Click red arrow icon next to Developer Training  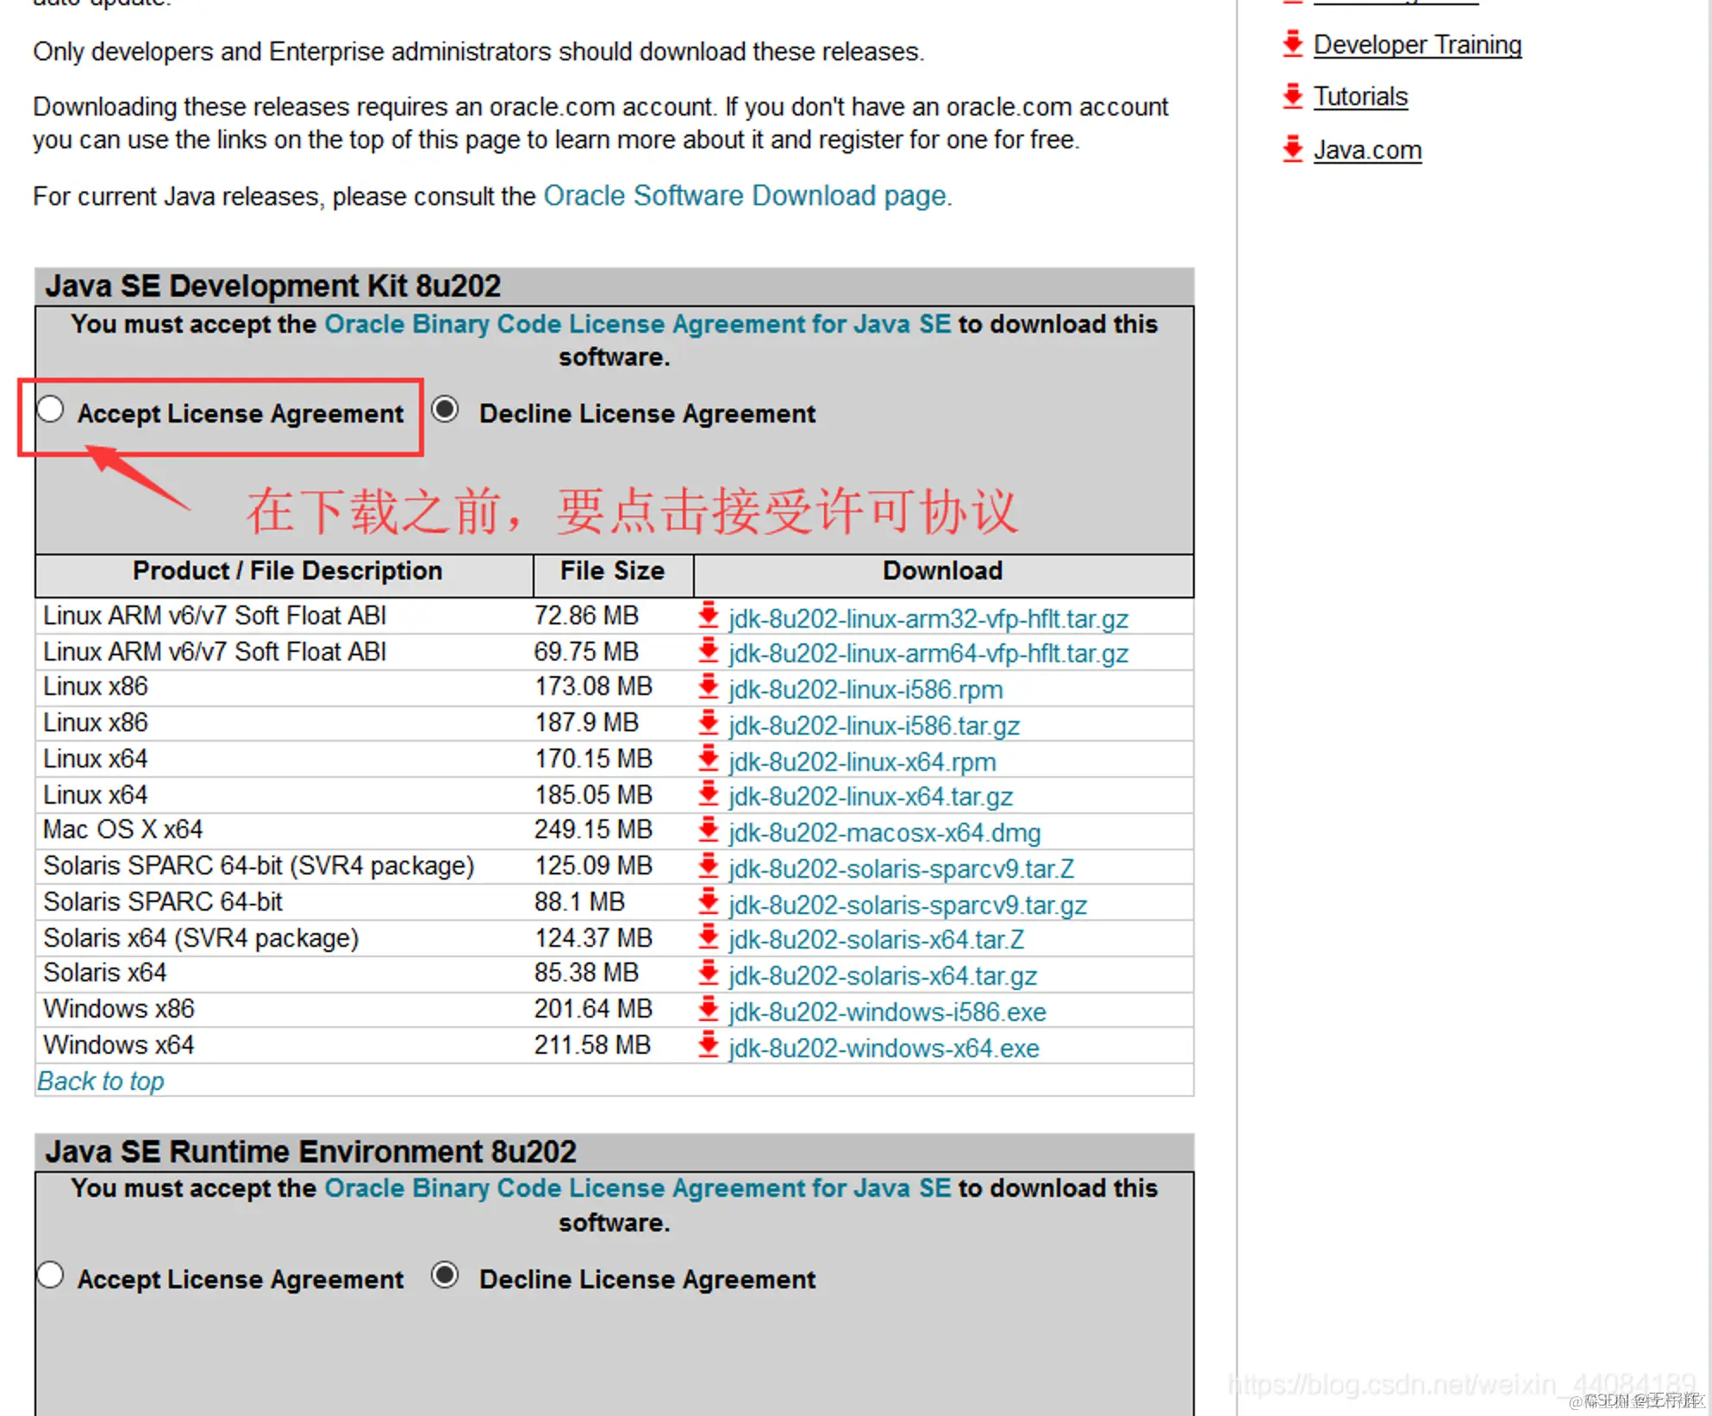coord(1292,43)
